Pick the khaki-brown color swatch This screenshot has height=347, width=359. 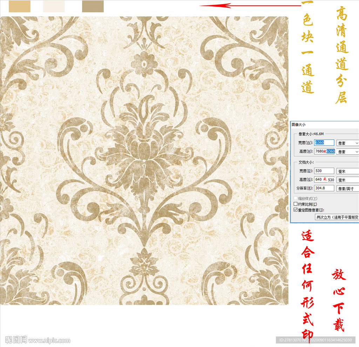[93, 6]
